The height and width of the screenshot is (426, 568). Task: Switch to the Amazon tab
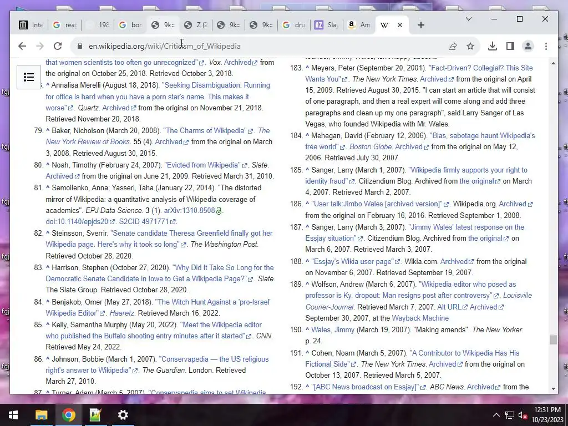click(359, 25)
